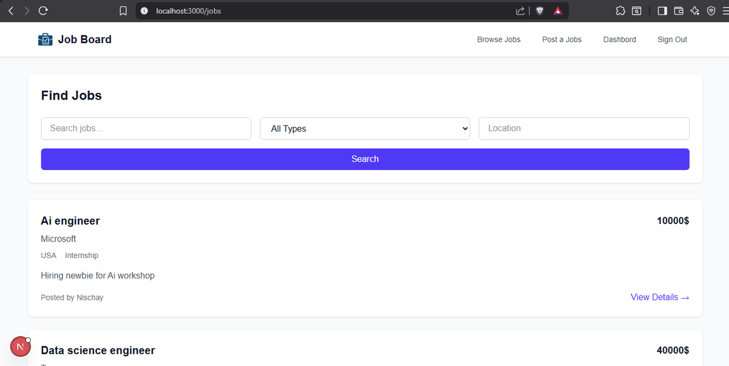Open the All Types dropdown
The width and height of the screenshot is (729, 366).
[365, 129]
